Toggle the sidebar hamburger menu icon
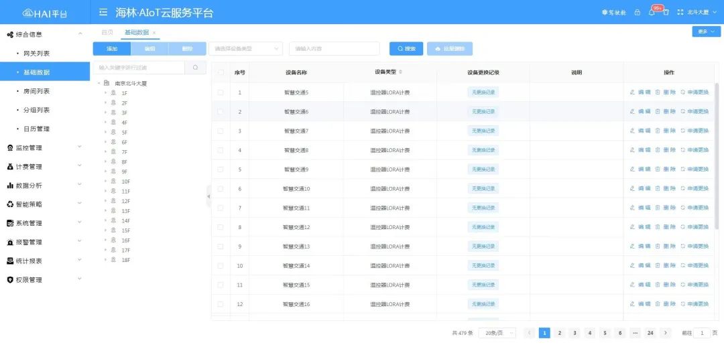 pos(103,12)
